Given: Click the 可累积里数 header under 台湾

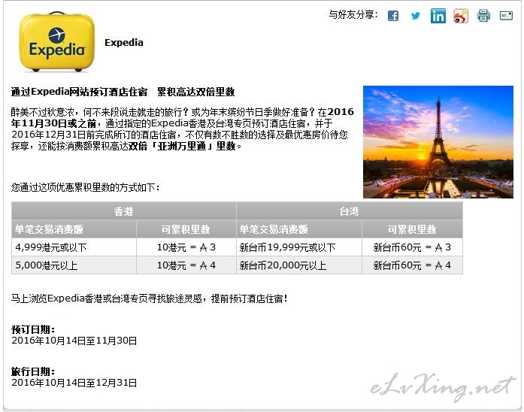Looking at the screenshot, I should point(412,229).
